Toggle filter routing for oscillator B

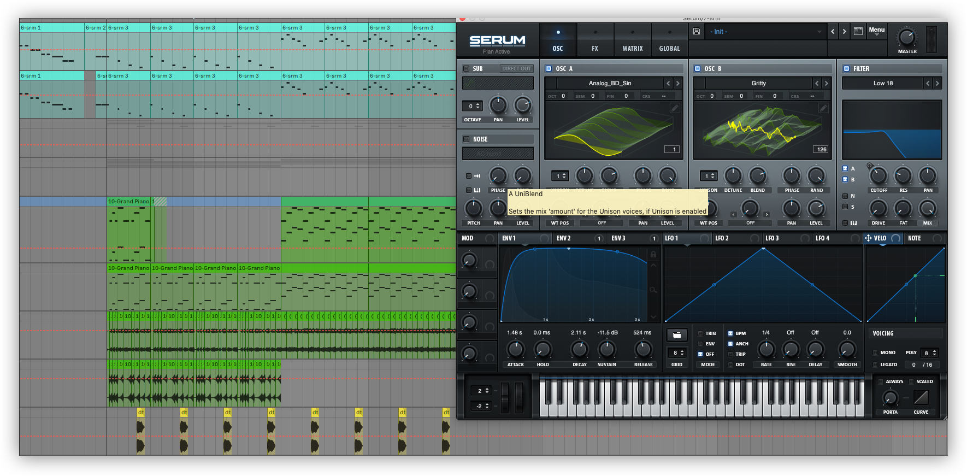845,180
